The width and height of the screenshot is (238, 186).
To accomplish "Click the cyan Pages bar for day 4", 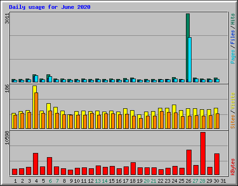I will (36, 79).
